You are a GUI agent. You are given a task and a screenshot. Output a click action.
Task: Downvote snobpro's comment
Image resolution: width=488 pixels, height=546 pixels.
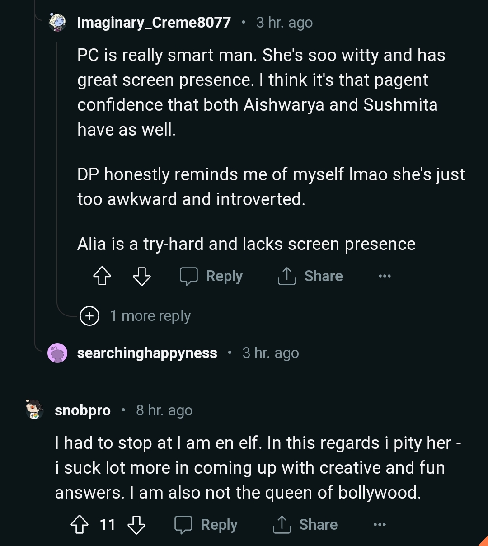tap(136, 525)
